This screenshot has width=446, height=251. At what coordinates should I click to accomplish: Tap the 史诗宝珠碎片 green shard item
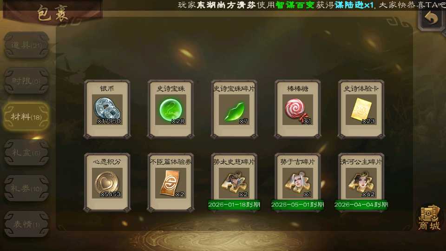[x=234, y=109]
